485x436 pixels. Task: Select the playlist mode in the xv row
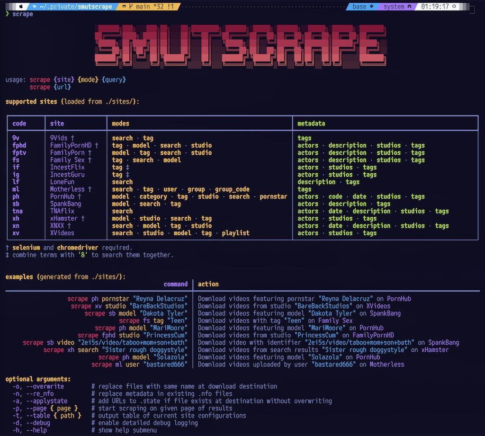point(236,233)
